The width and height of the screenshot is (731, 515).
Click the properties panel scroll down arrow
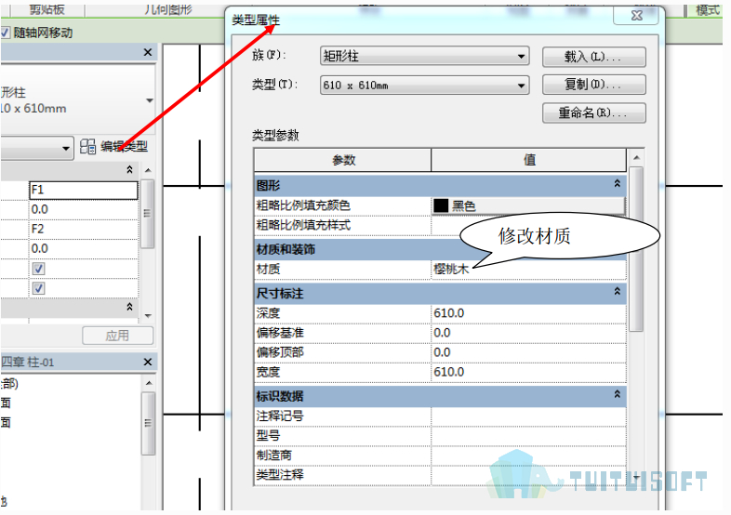click(148, 315)
